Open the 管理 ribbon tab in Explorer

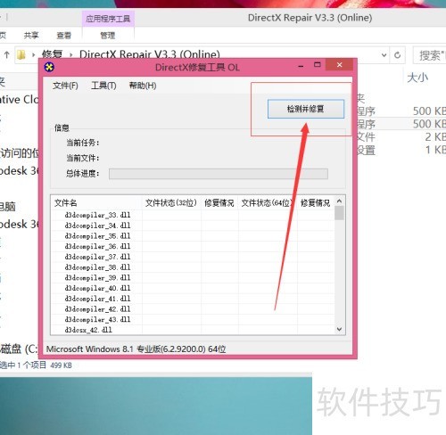coord(108,36)
